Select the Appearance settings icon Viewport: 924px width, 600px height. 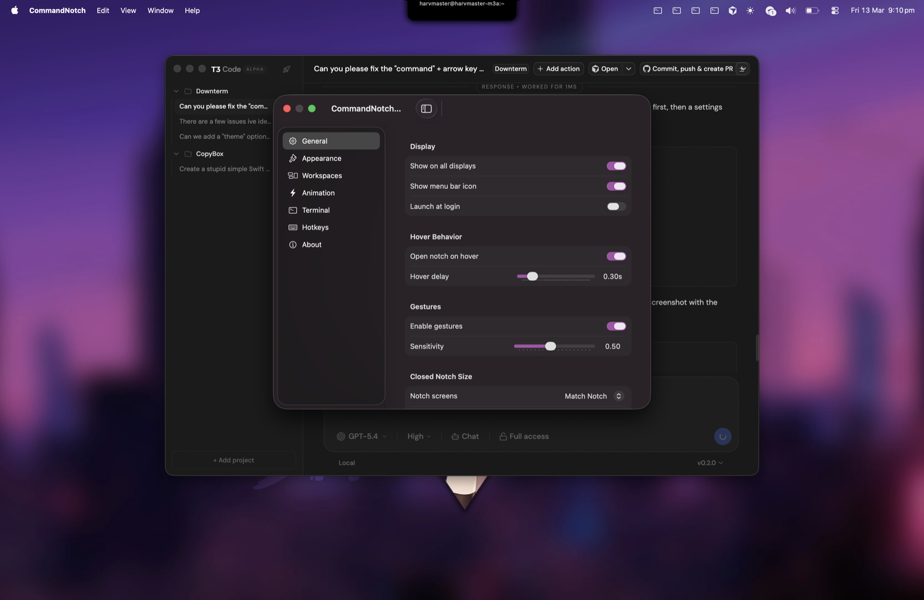pos(293,158)
